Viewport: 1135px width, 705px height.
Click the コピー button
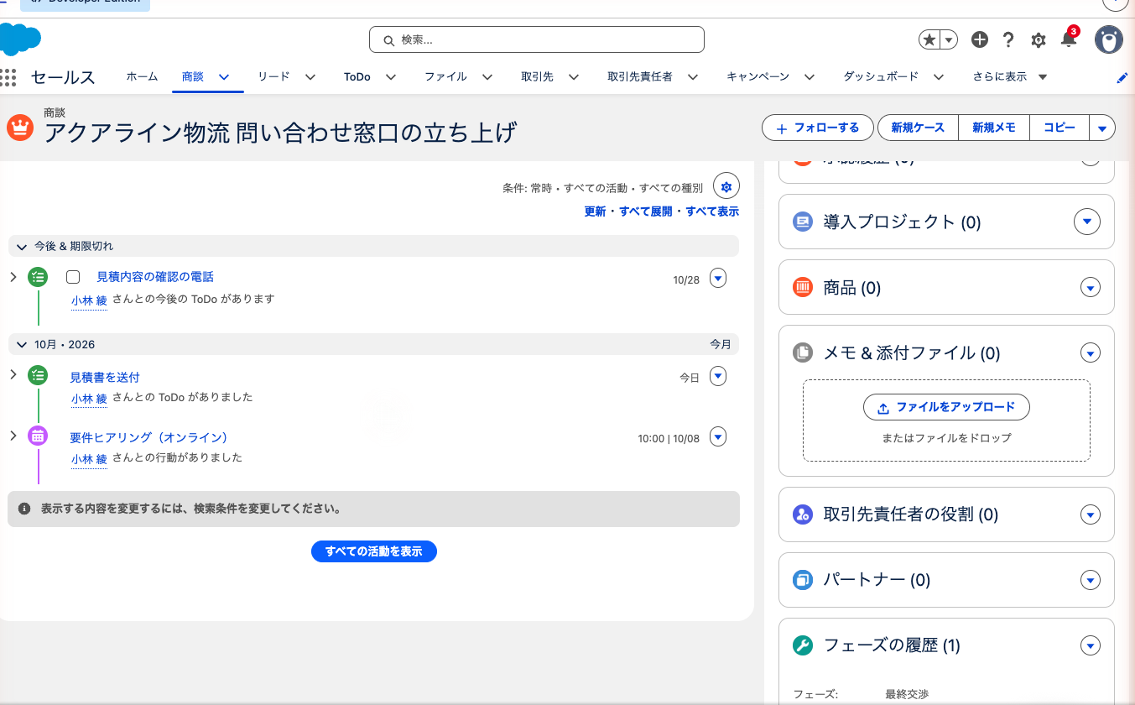[1060, 128]
